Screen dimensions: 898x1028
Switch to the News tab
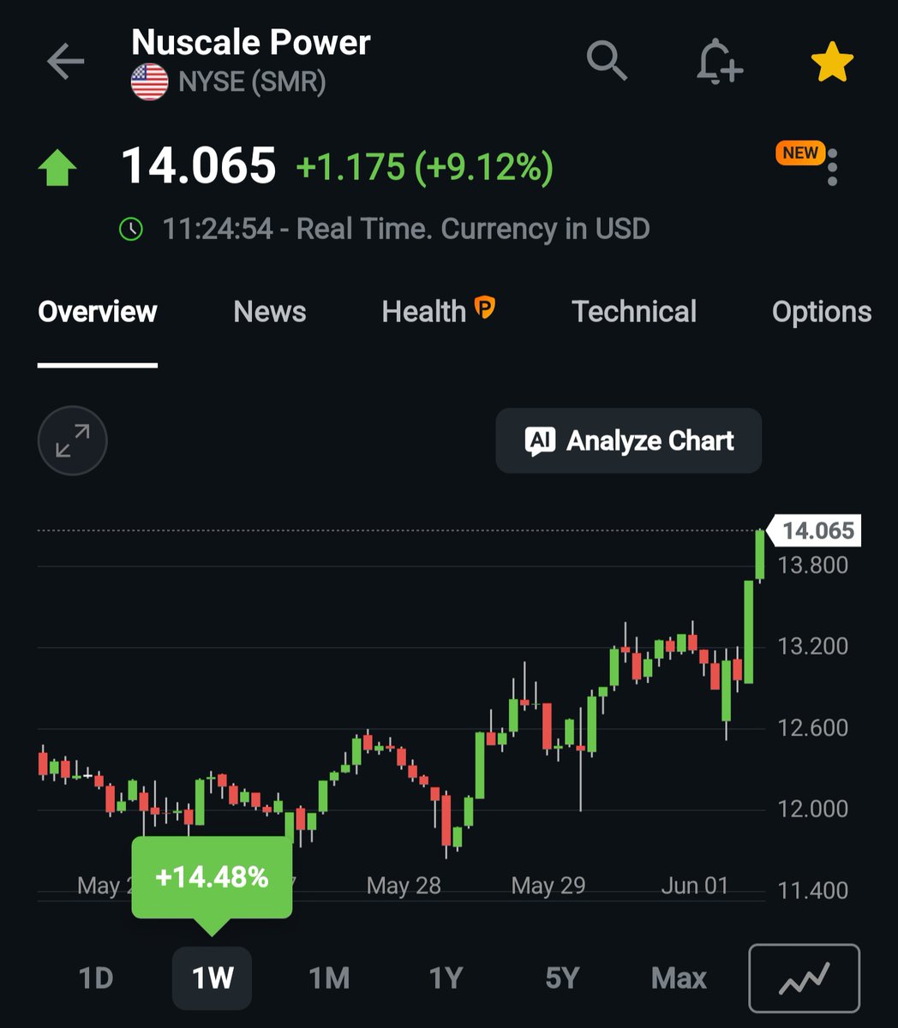[x=270, y=311]
